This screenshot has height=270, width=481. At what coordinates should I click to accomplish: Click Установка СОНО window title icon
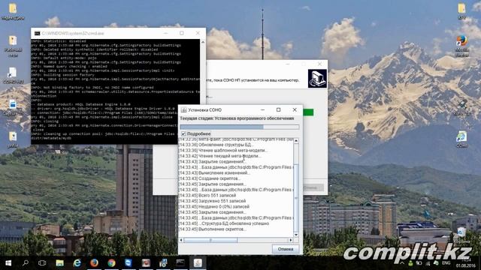[x=183, y=110]
